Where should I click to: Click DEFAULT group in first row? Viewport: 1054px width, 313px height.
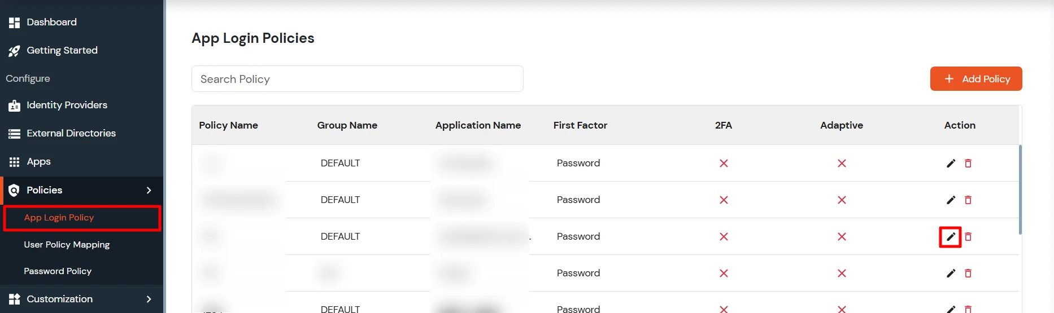340,163
